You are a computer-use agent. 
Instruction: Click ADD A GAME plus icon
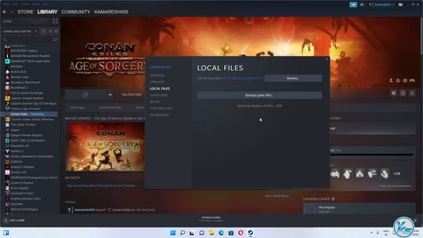pos(6,220)
